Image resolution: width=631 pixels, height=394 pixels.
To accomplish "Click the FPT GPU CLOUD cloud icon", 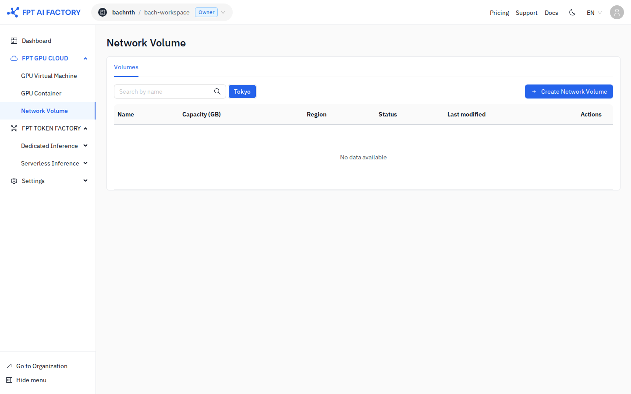I will 14,58.
